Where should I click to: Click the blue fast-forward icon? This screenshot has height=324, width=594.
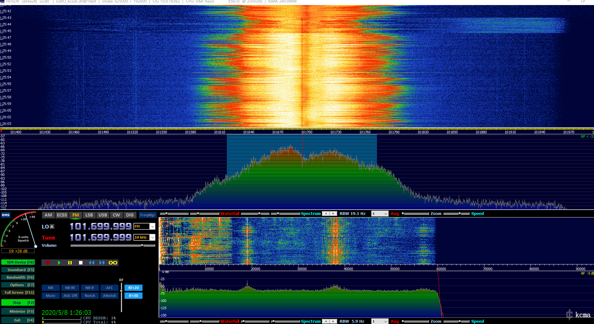(x=102, y=263)
